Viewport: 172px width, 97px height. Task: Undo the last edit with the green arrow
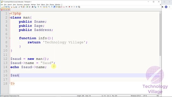[27, 7]
